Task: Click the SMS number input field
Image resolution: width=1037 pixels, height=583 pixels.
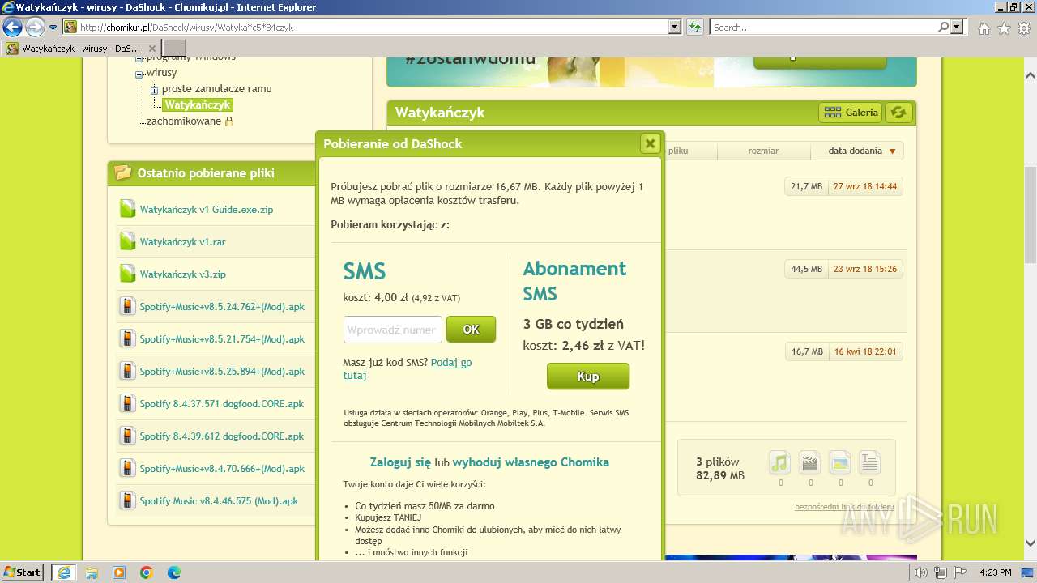Action: pyautogui.click(x=393, y=330)
